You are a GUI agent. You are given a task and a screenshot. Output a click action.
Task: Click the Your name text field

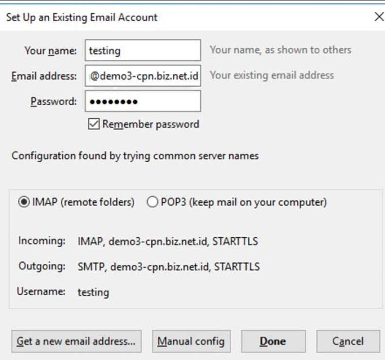tap(143, 50)
